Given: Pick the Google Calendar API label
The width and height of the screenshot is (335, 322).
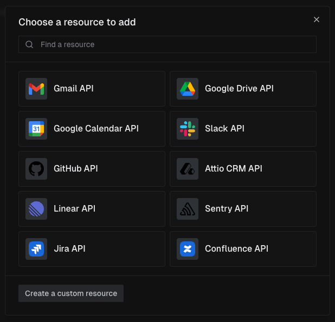Looking at the screenshot, I should coord(96,129).
